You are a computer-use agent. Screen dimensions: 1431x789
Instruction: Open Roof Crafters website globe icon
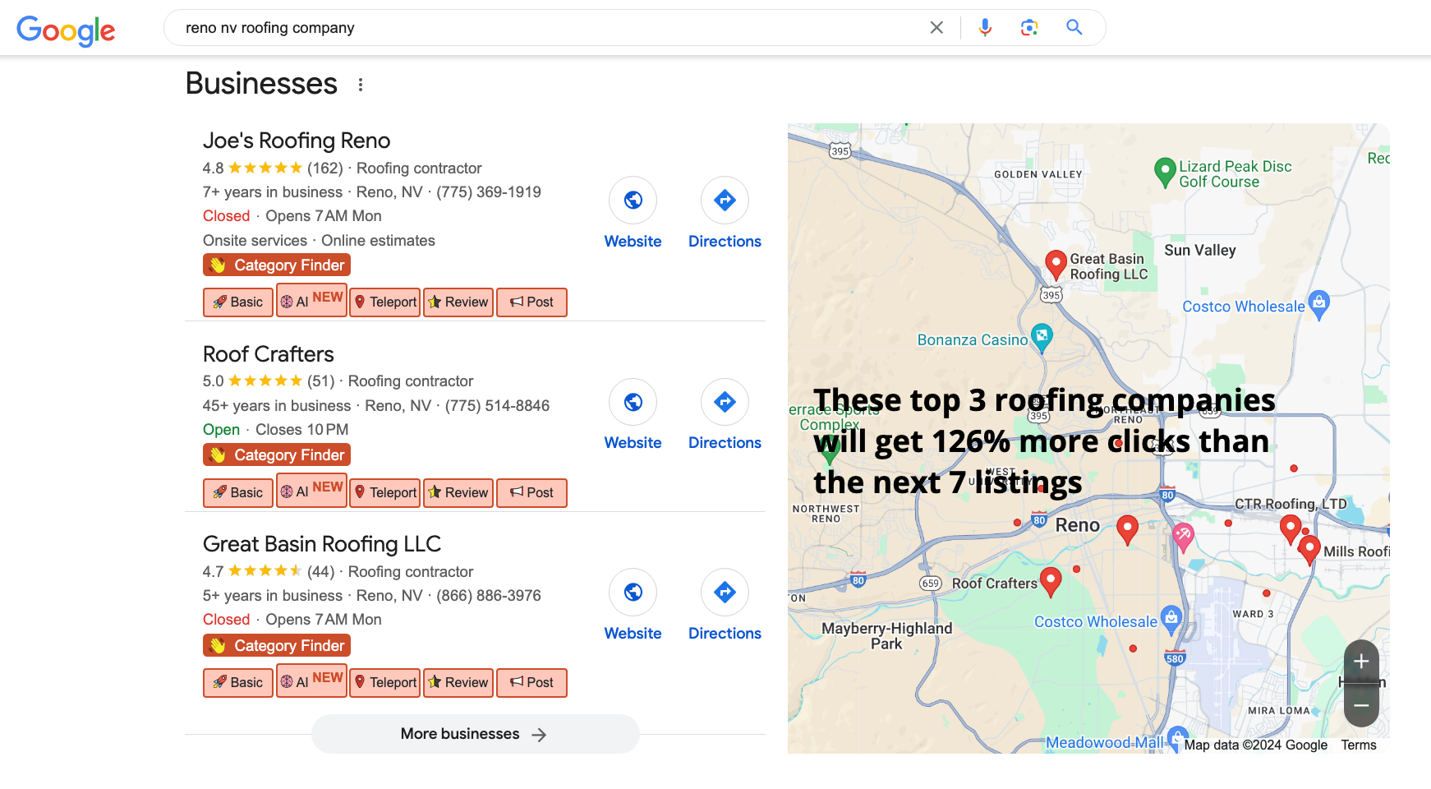click(x=633, y=402)
